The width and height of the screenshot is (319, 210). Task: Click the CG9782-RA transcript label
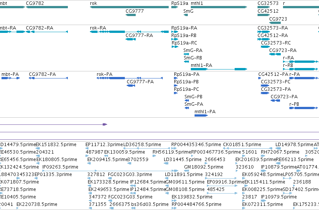(39, 28)
